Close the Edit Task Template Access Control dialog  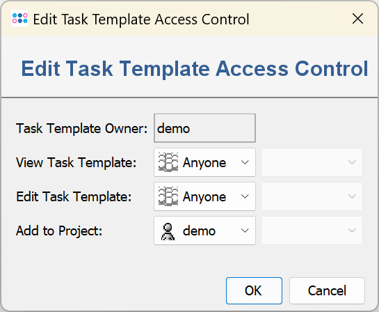coord(357,19)
